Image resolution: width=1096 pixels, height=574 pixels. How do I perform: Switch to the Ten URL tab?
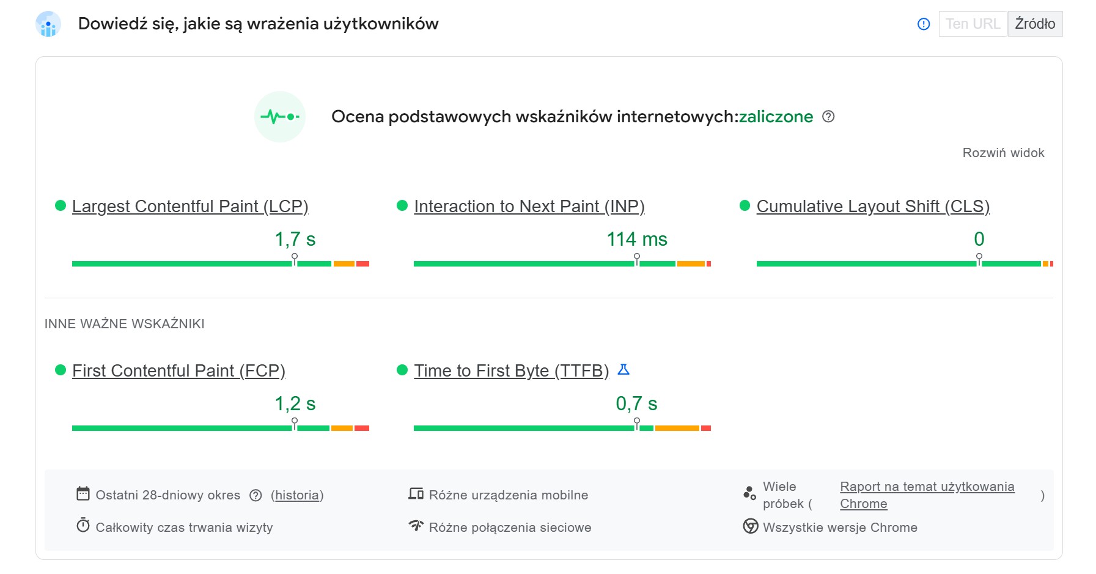pyautogui.click(x=973, y=24)
